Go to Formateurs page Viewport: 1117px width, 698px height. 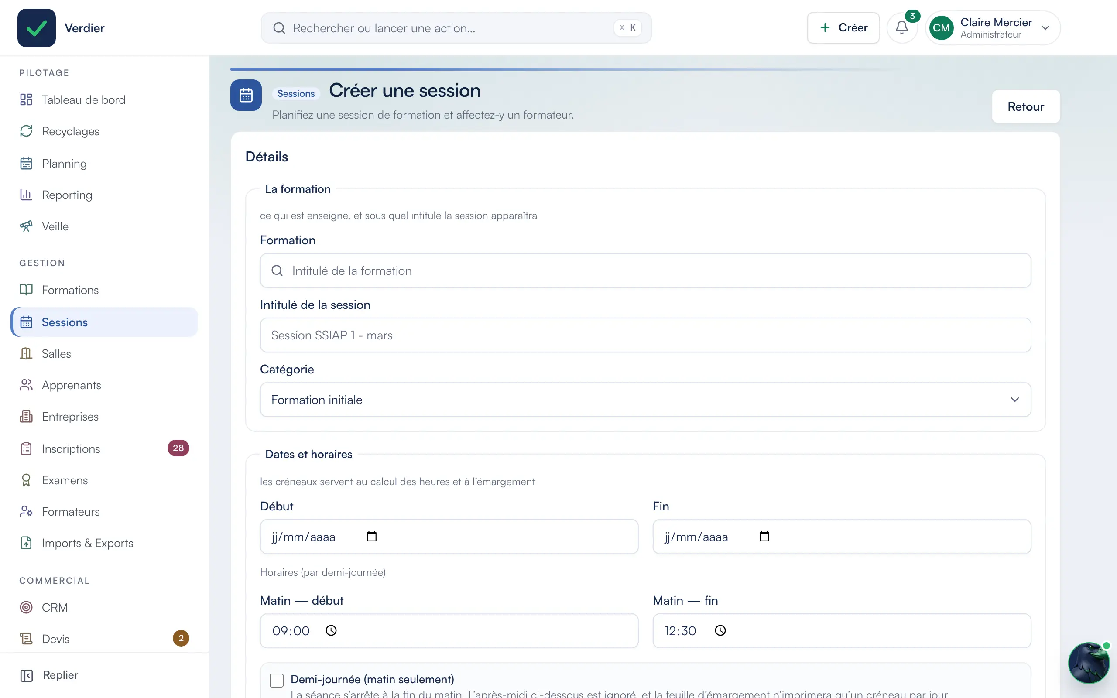tap(104, 511)
